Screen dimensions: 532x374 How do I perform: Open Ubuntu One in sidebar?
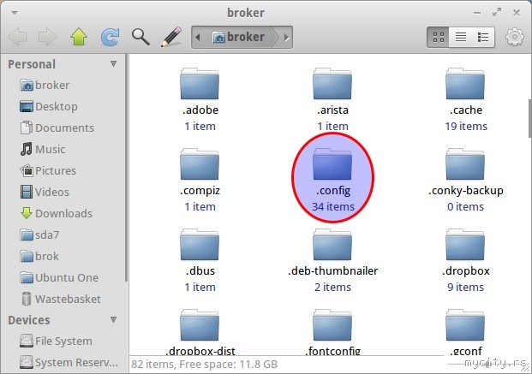tap(59, 277)
